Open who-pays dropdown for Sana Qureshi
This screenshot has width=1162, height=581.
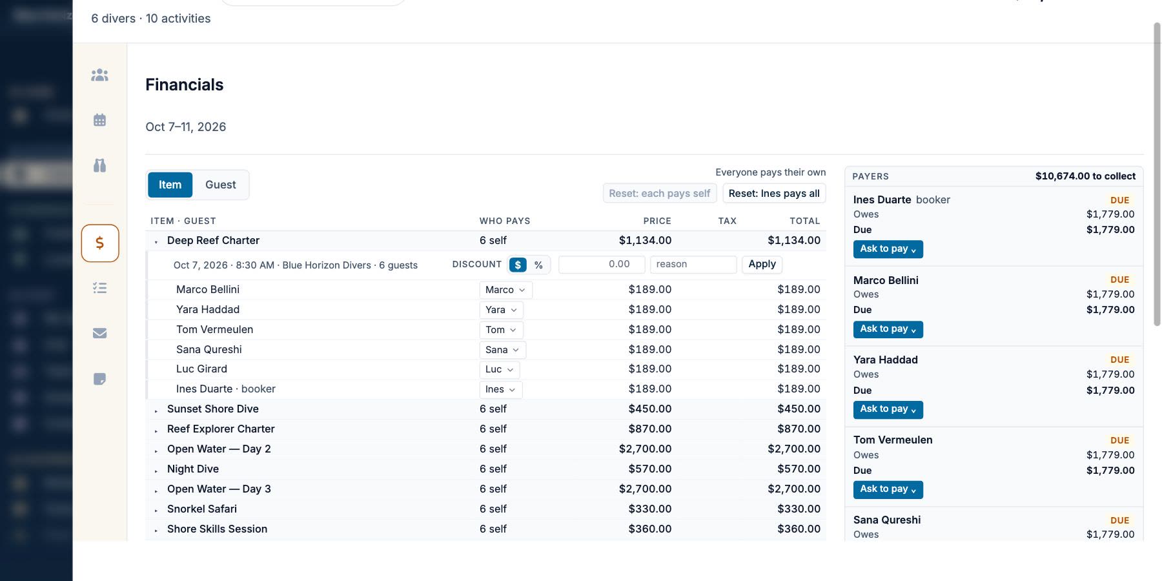tap(503, 350)
